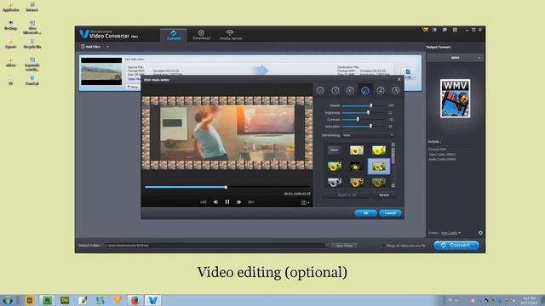Open the subtitle tab with letter A icon

pyautogui.click(x=395, y=91)
